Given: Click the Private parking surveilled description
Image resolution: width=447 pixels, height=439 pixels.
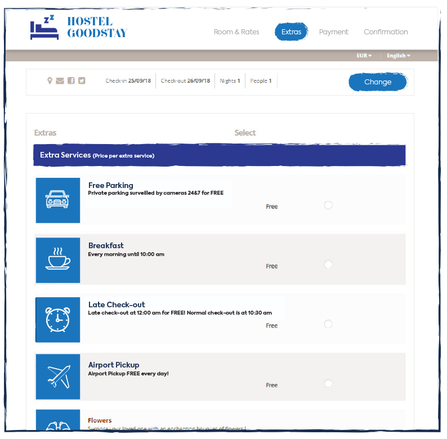Looking at the screenshot, I should 155,193.
